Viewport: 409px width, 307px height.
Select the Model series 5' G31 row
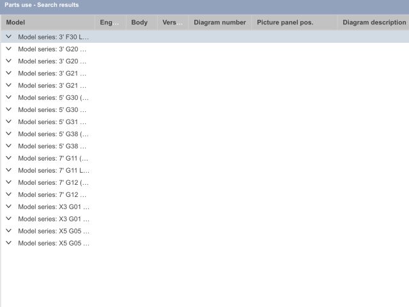click(52, 122)
